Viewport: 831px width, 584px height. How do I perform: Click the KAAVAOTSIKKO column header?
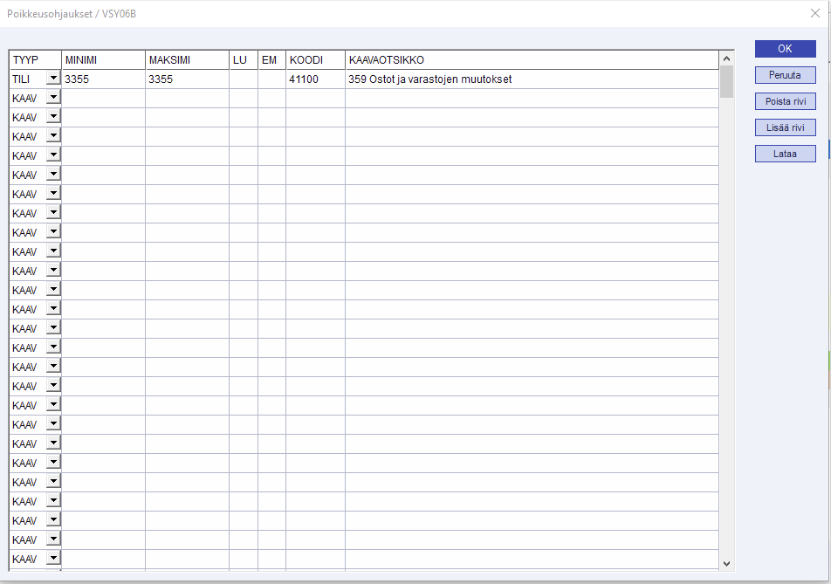click(531, 60)
